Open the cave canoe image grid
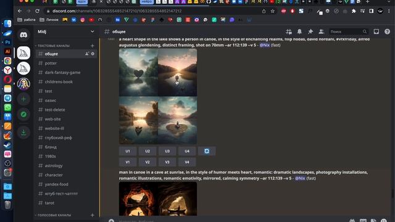This screenshot has width=395, height=222. [x=158, y=199]
